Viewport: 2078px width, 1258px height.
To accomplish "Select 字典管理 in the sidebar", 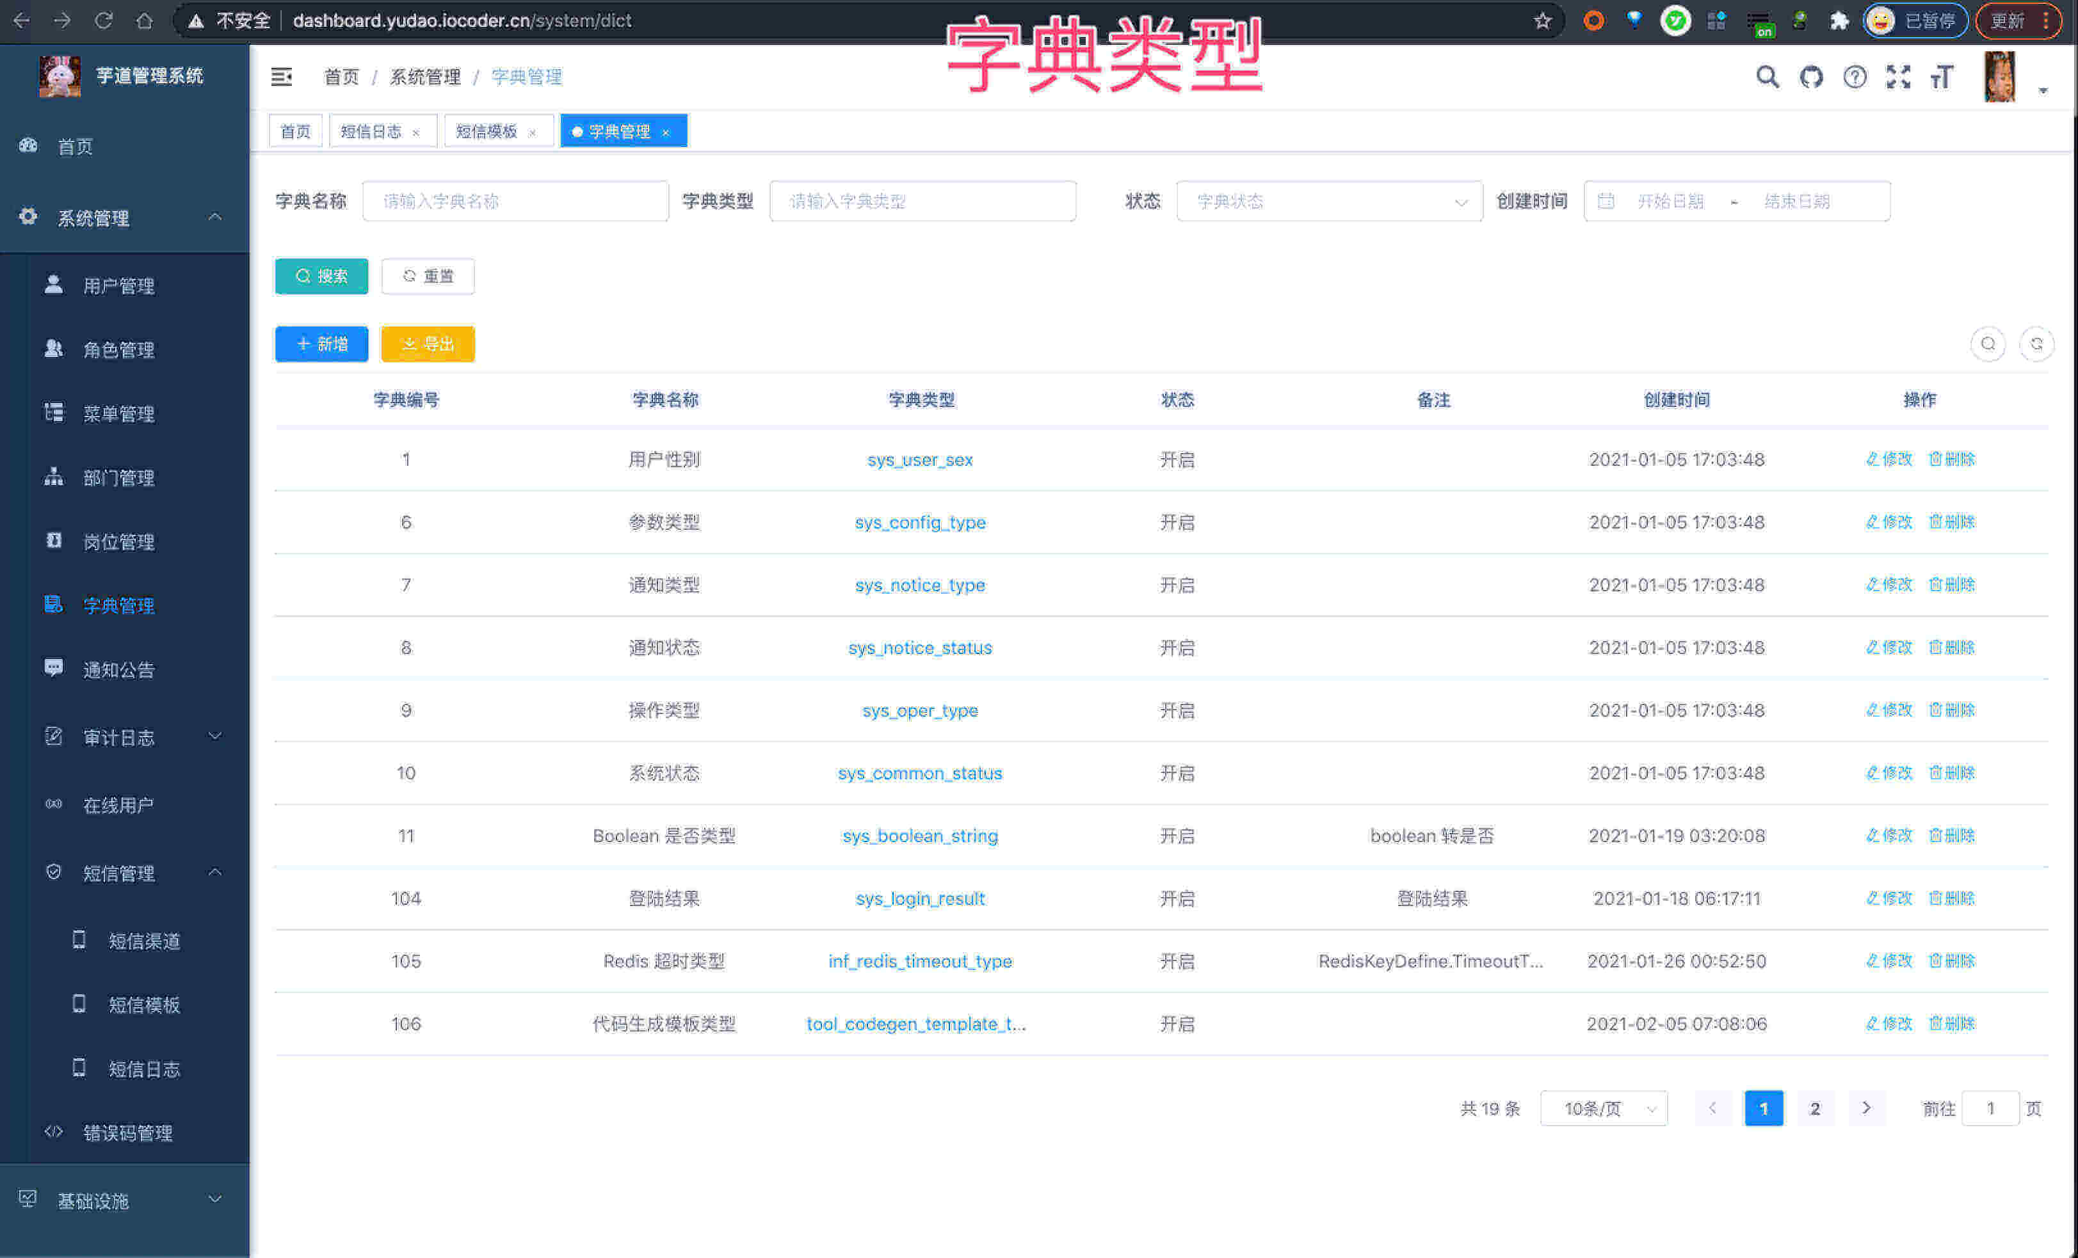I will coord(119,605).
